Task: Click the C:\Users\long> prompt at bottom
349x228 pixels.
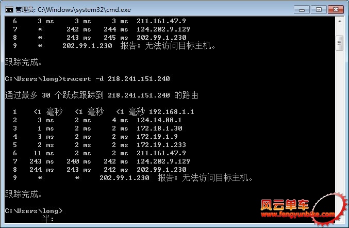Action: (x=34, y=210)
